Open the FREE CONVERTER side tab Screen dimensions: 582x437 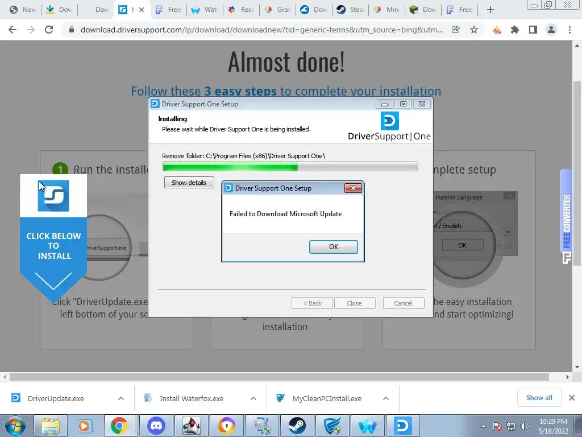pyautogui.click(x=567, y=217)
